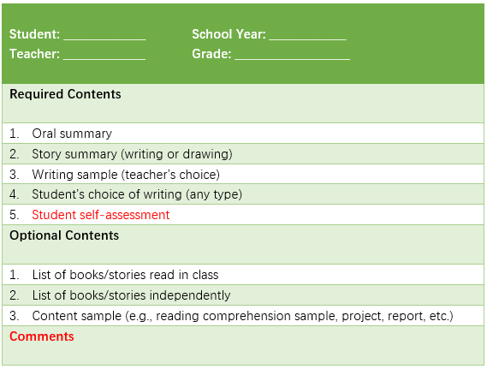The height and width of the screenshot is (369, 487).
Task: Select the Optional Contents heading
Action: point(64,235)
